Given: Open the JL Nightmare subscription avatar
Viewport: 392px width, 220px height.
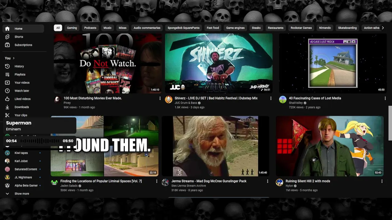Looking at the screenshot, I should coord(7,177).
